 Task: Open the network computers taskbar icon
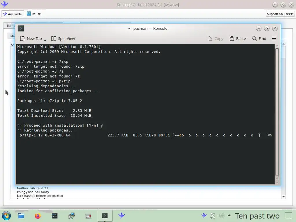71,216
